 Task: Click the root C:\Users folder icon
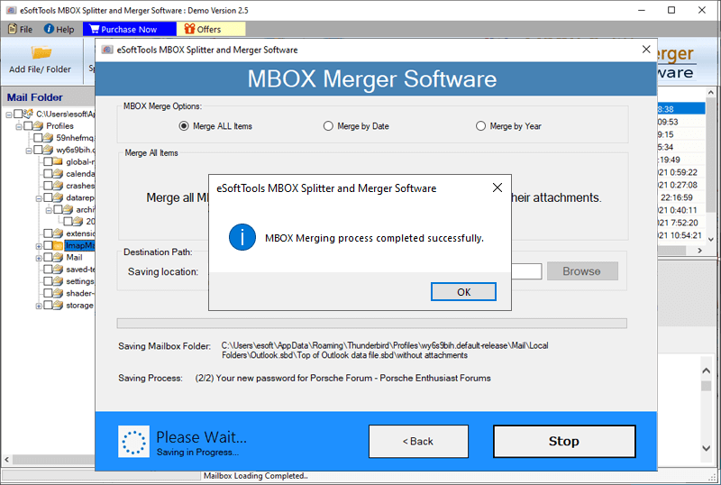pyautogui.click(x=28, y=114)
